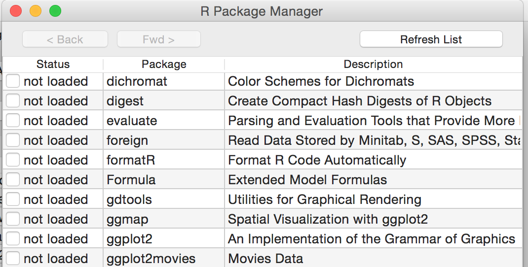The image size is (528, 267).
Task: Check the ggplot2movies package checkbox
Action: [13, 258]
